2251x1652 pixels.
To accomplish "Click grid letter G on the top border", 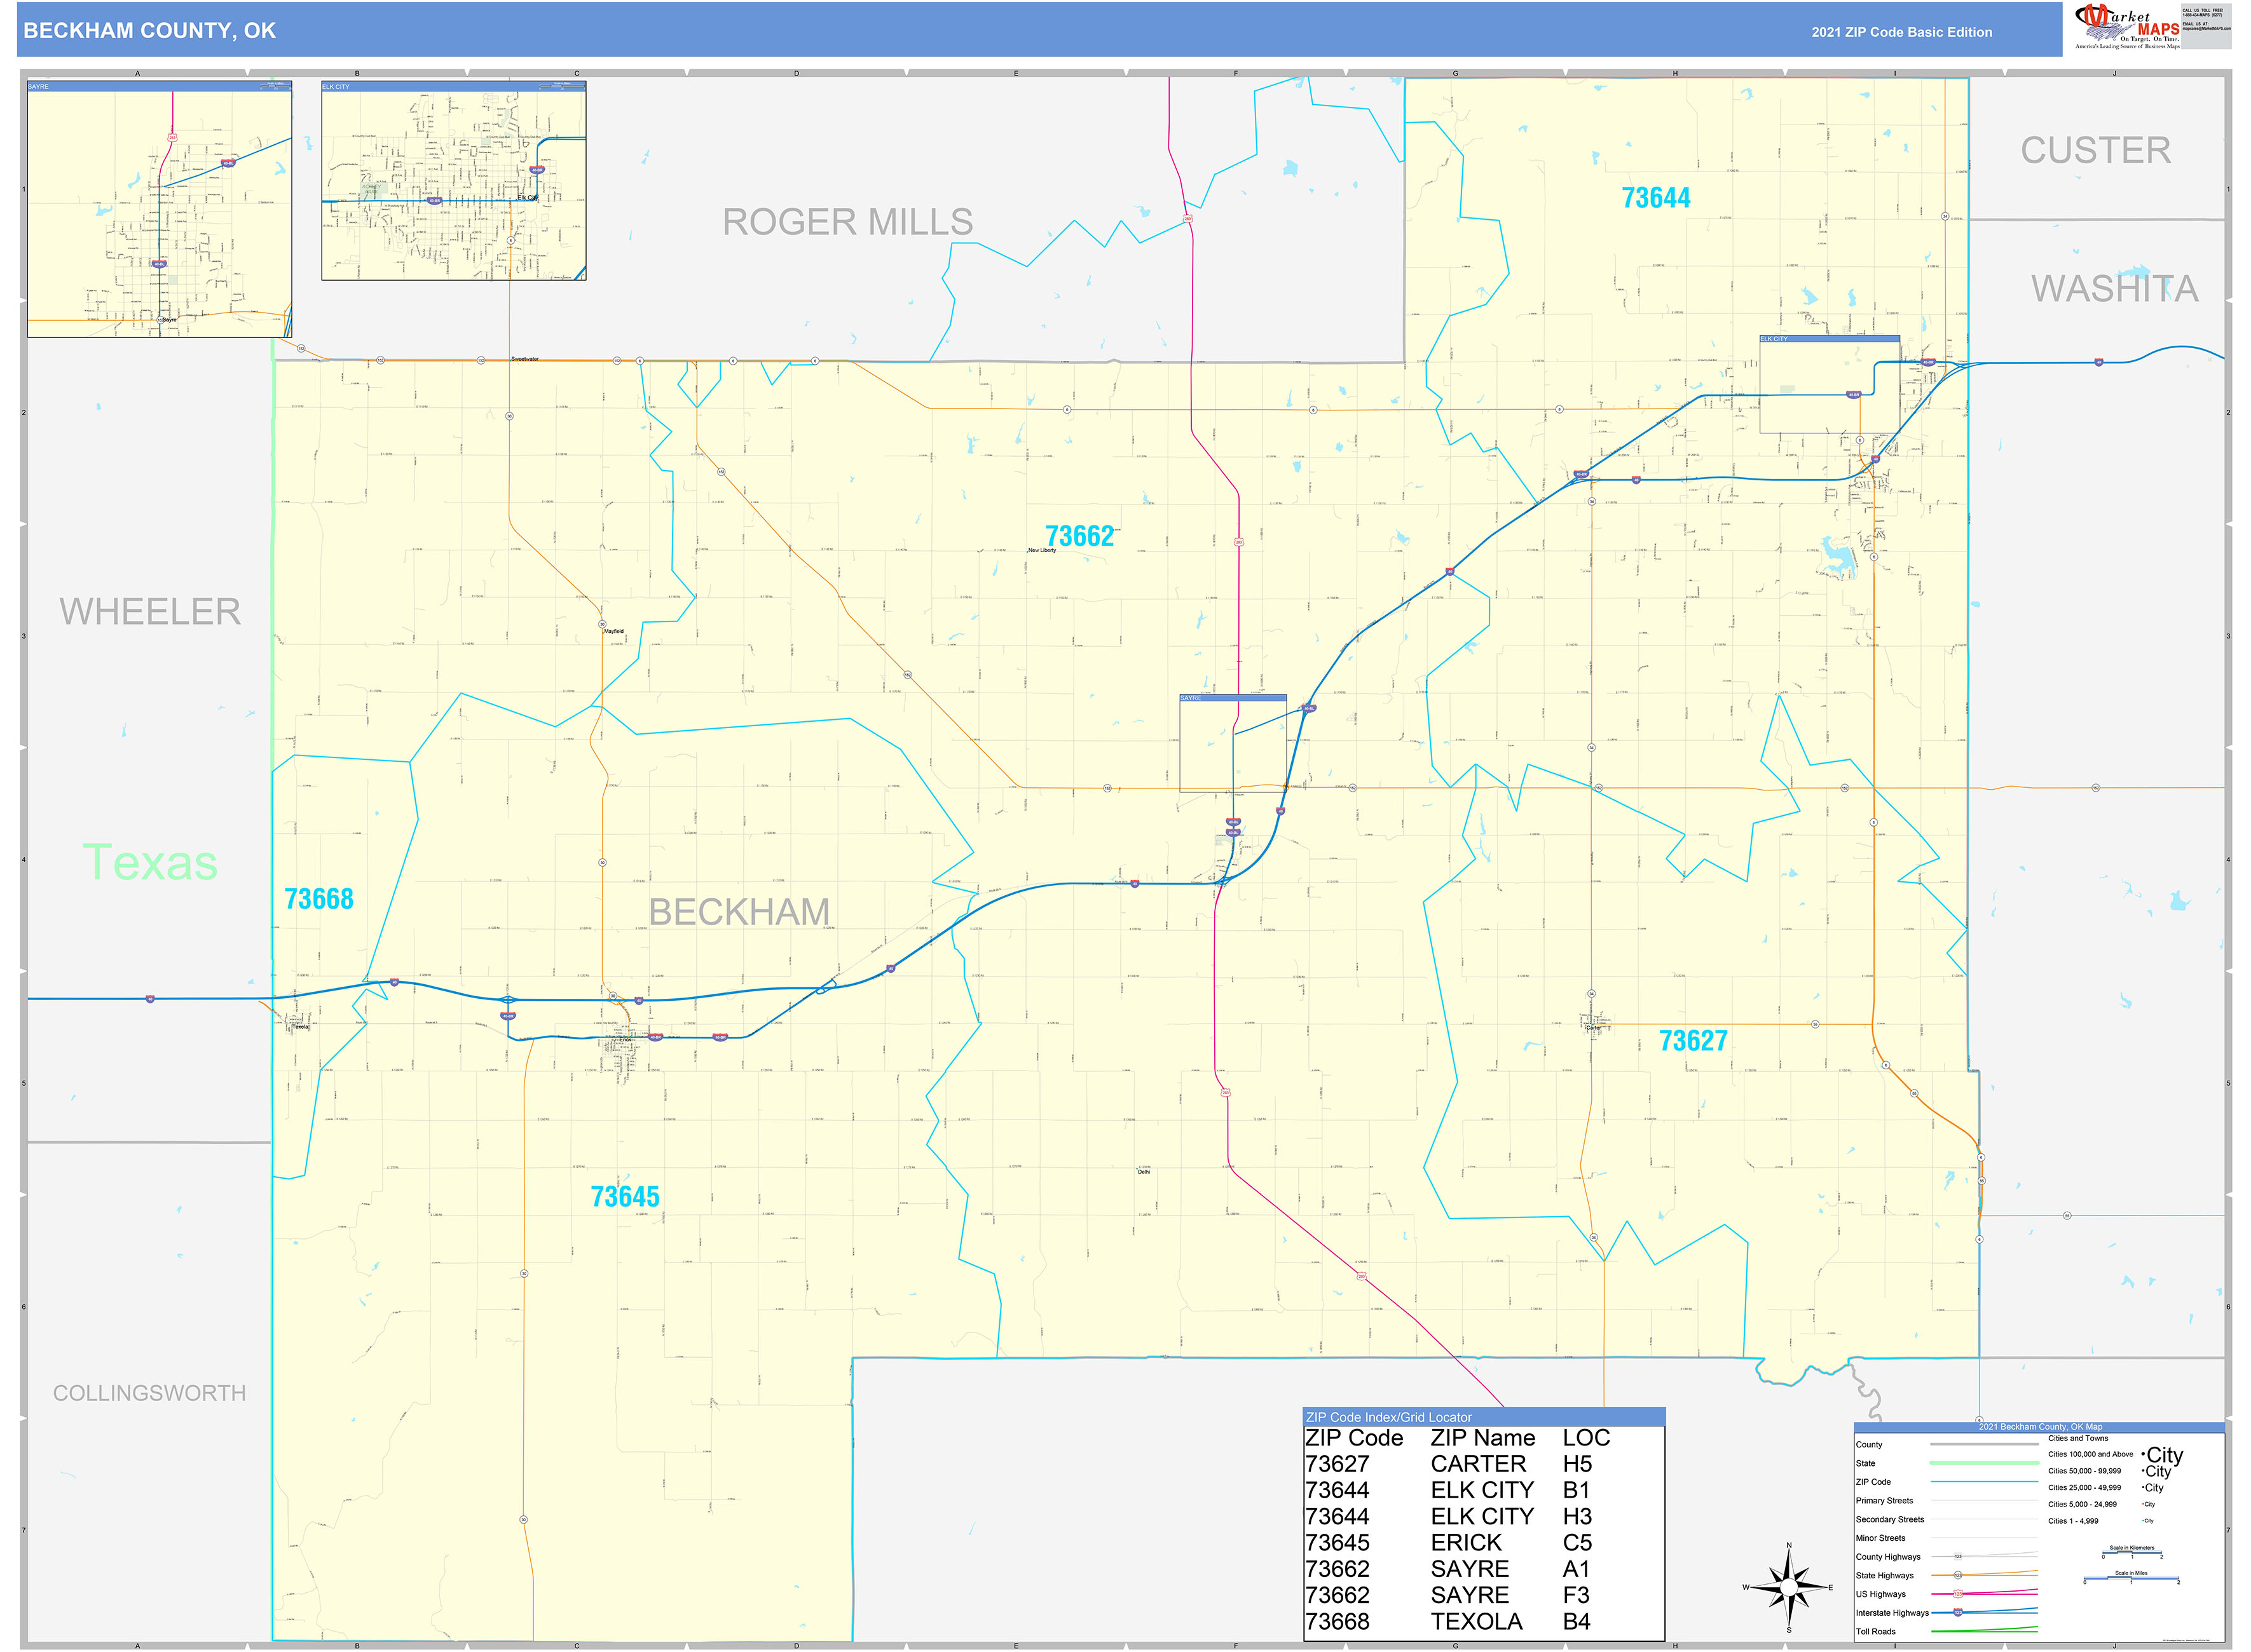I will pyautogui.click(x=1454, y=73).
